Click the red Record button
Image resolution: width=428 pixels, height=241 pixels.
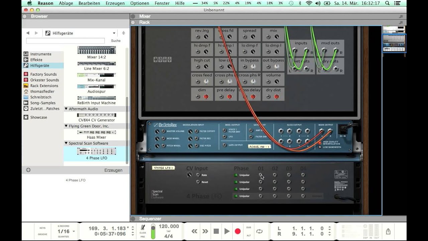(x=238, y=231)
